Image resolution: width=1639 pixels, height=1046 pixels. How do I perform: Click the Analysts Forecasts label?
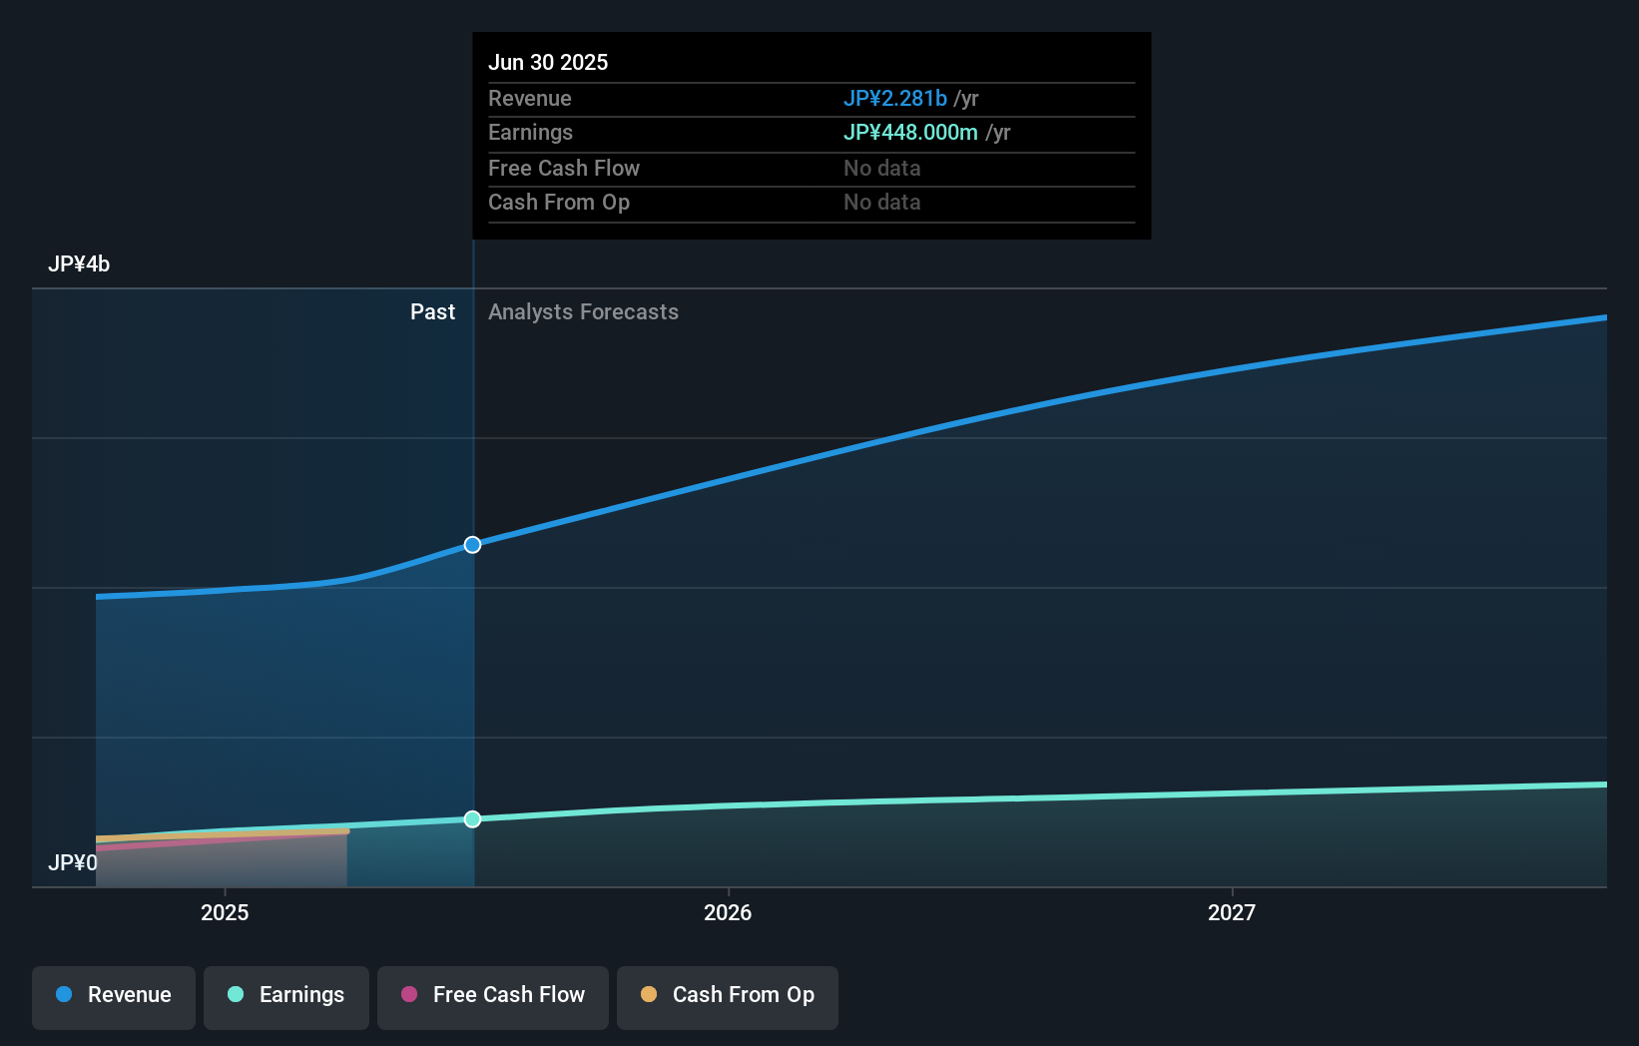coord(583,312)
